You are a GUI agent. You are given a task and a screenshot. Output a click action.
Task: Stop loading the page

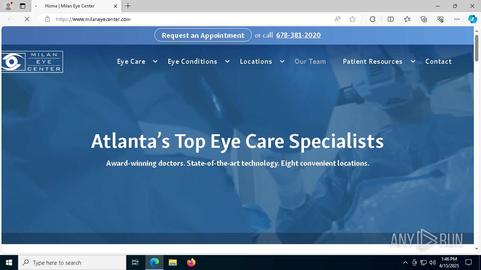tap(27, 19)
